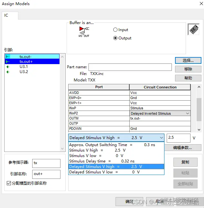This screenshot has height=208, width=204.
Task: Click the IC chip icon at top right
Action: click(x=194, y=29)
